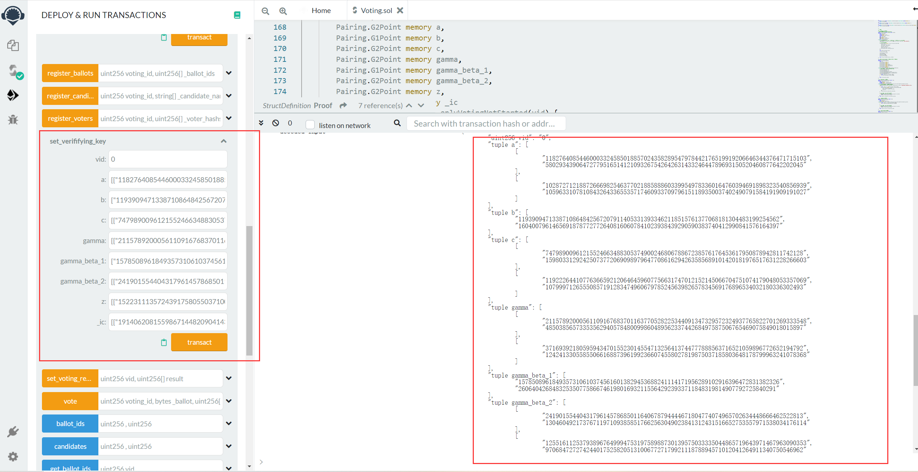This screenshot has height=472, width=918.
Task: Open Settings gear in sidebar
Action: click(x=13, y=456)
